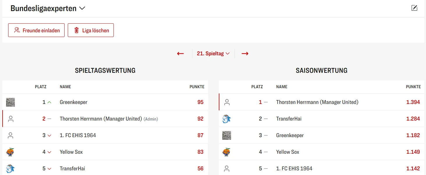Click the profile icon beside 1. FC EHIS 1964 in Saisonwertung
The image size is (426, 175).
point(227,169)
